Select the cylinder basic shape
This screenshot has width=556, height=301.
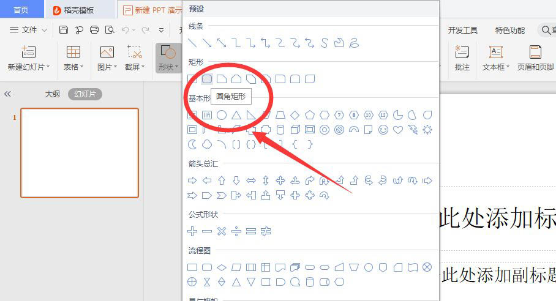point(280,130)
